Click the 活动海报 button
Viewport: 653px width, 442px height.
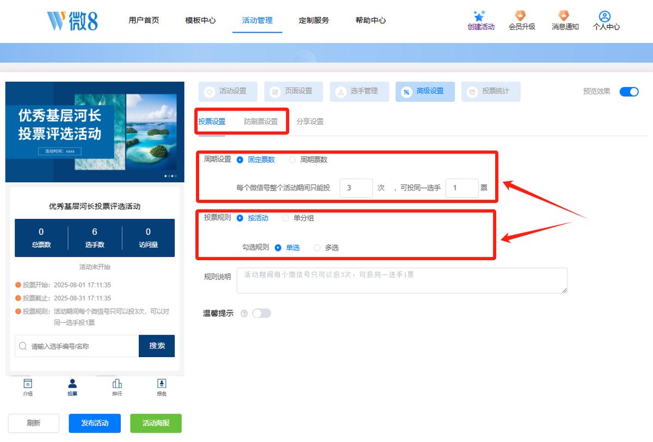point(156,423)
